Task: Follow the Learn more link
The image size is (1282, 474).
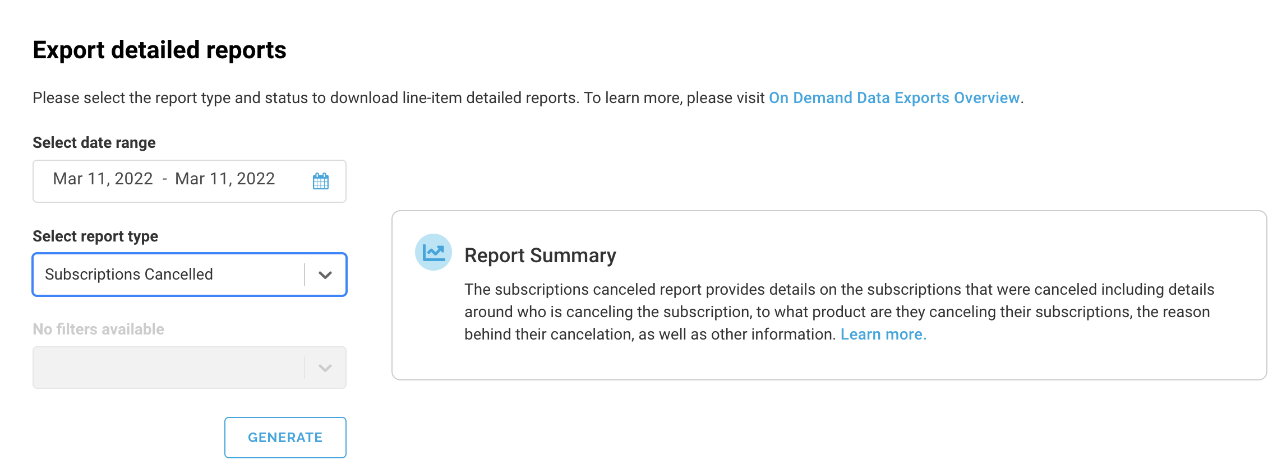Action: coord(883,334)
